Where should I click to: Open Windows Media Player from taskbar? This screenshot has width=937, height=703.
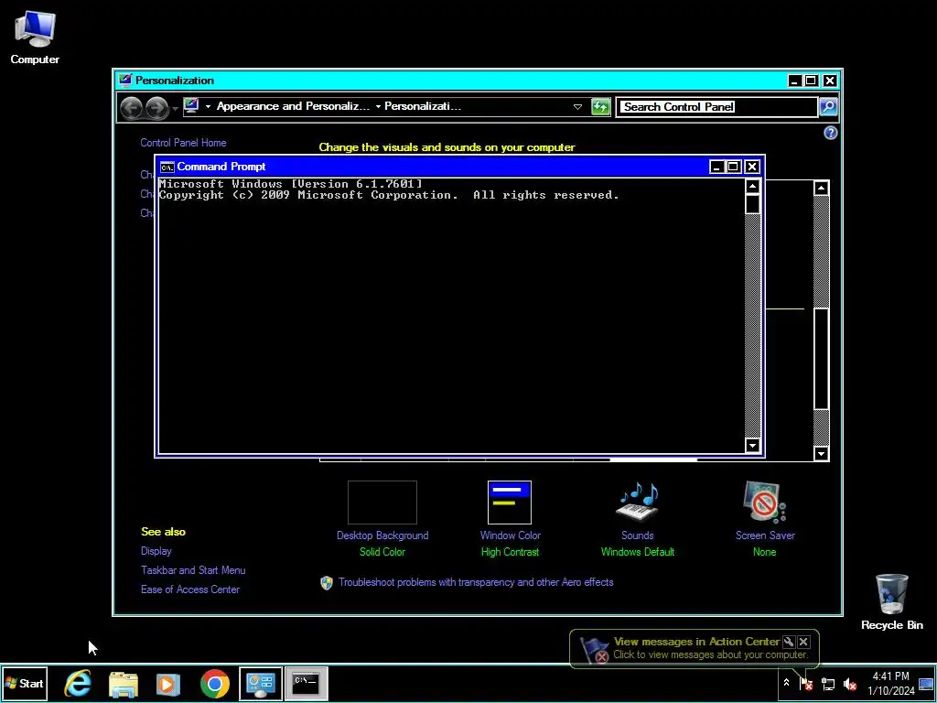tap(168, 683)
